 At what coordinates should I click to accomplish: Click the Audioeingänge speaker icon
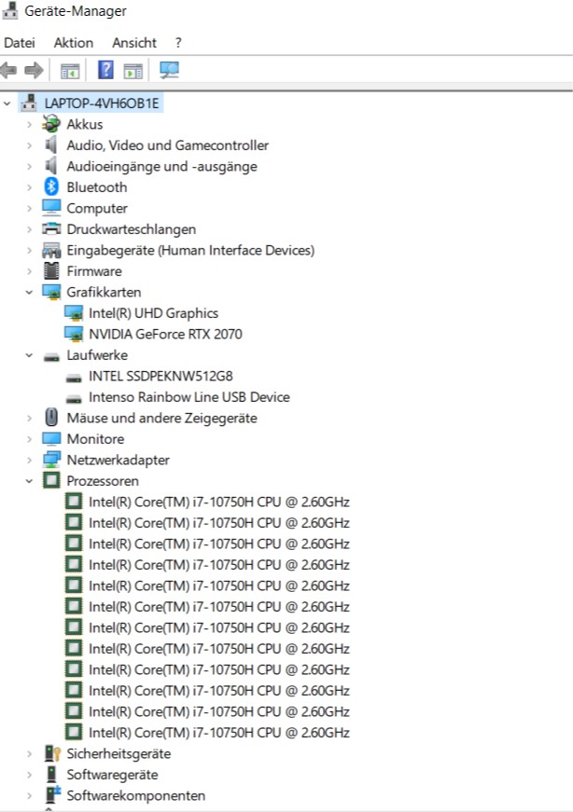tap(50, 166)
